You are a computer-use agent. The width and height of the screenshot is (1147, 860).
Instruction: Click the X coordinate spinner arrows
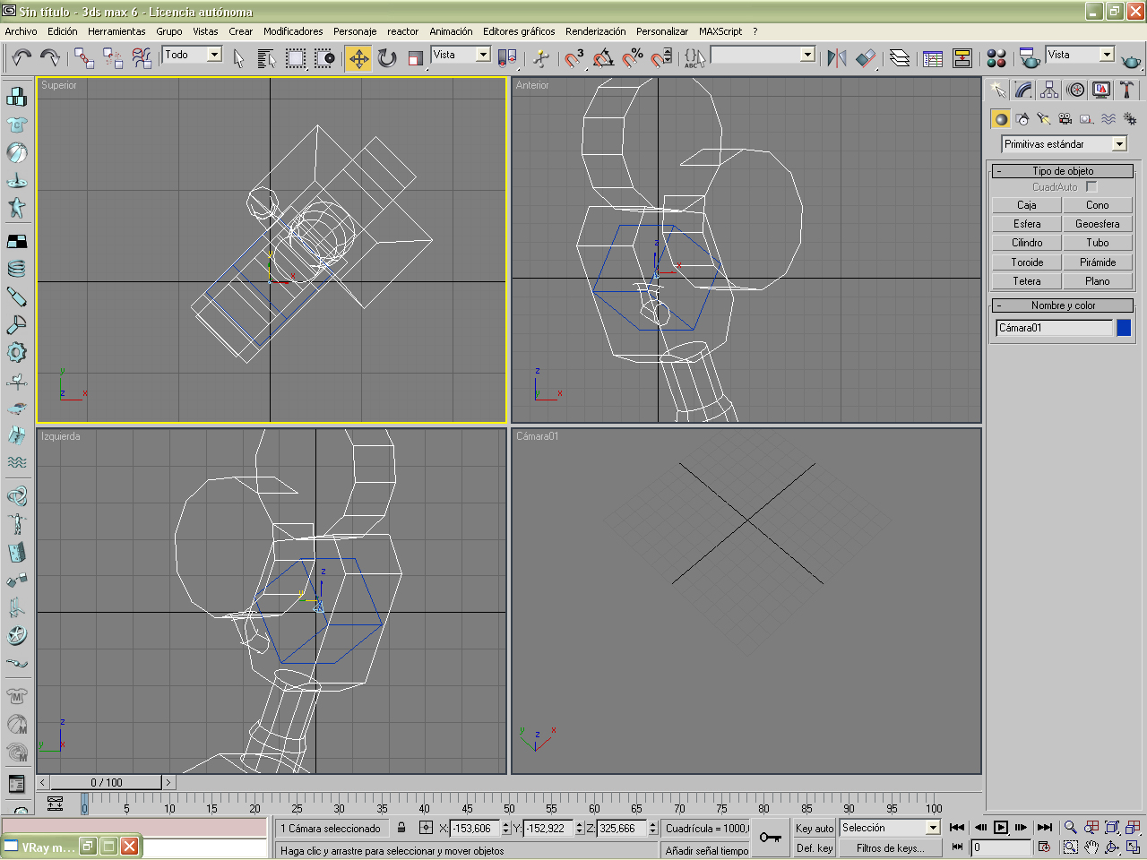506,829
